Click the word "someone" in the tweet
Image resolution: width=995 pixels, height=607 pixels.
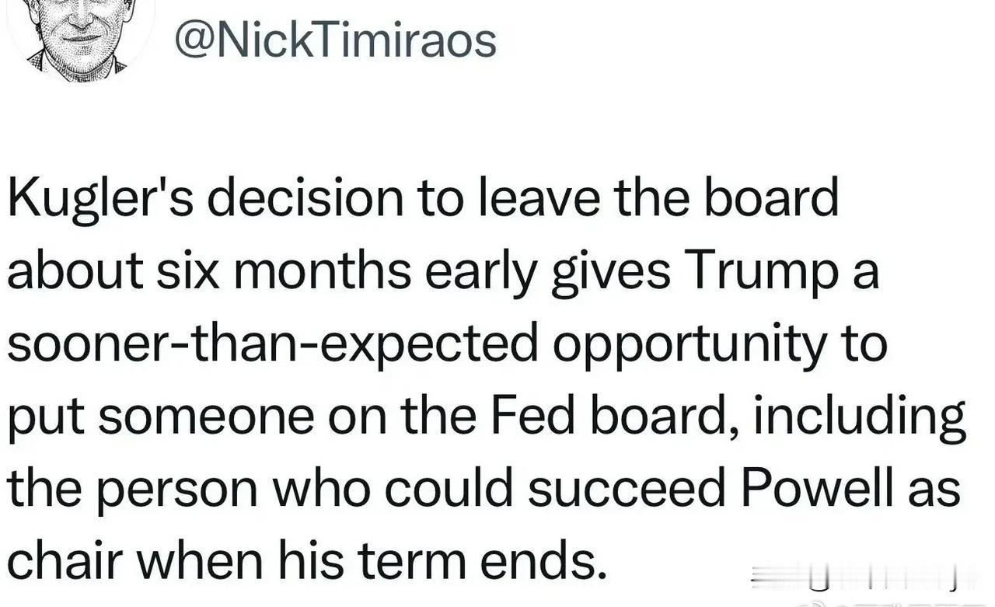206,416
